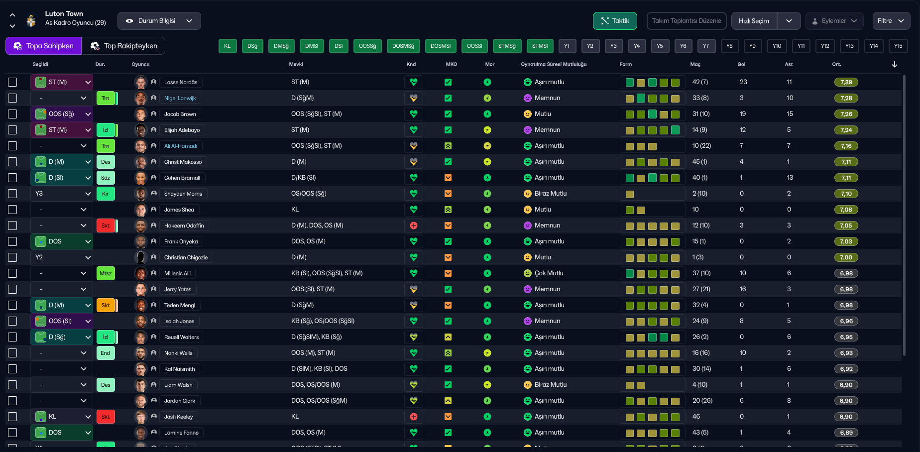Open position selector for Christ Makosso D (M)
Image resolution: width=920 pixels, height=452 pixels.
(62, 162)
